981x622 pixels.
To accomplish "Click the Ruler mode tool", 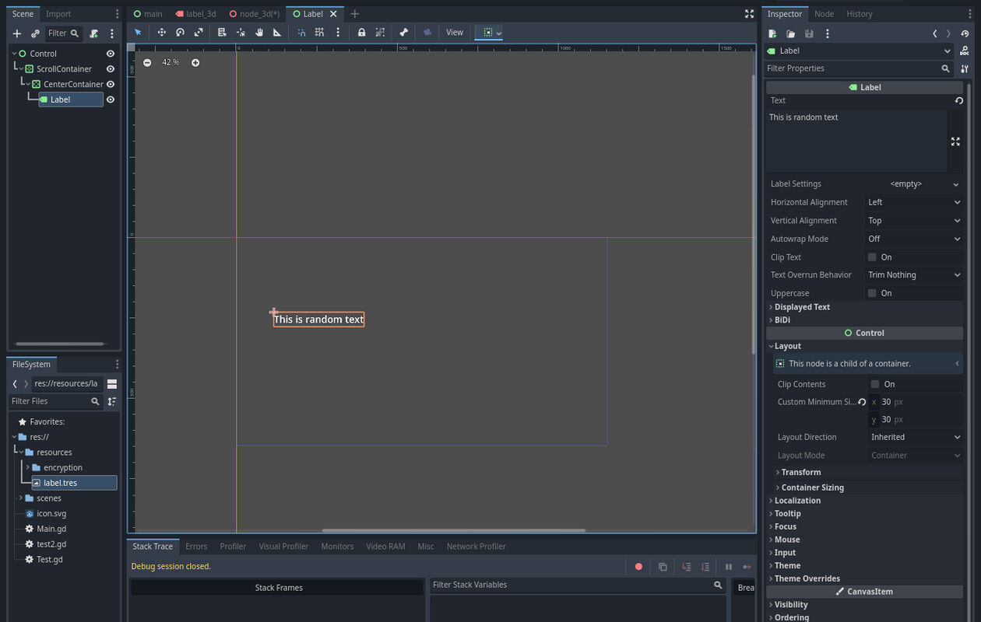I will coord(277,33).
